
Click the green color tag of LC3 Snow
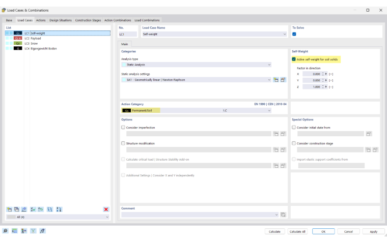click(18, 43)
